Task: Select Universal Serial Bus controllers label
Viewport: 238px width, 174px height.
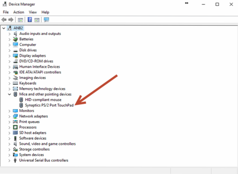Action: pyautogui.click(x=44, y=160)
